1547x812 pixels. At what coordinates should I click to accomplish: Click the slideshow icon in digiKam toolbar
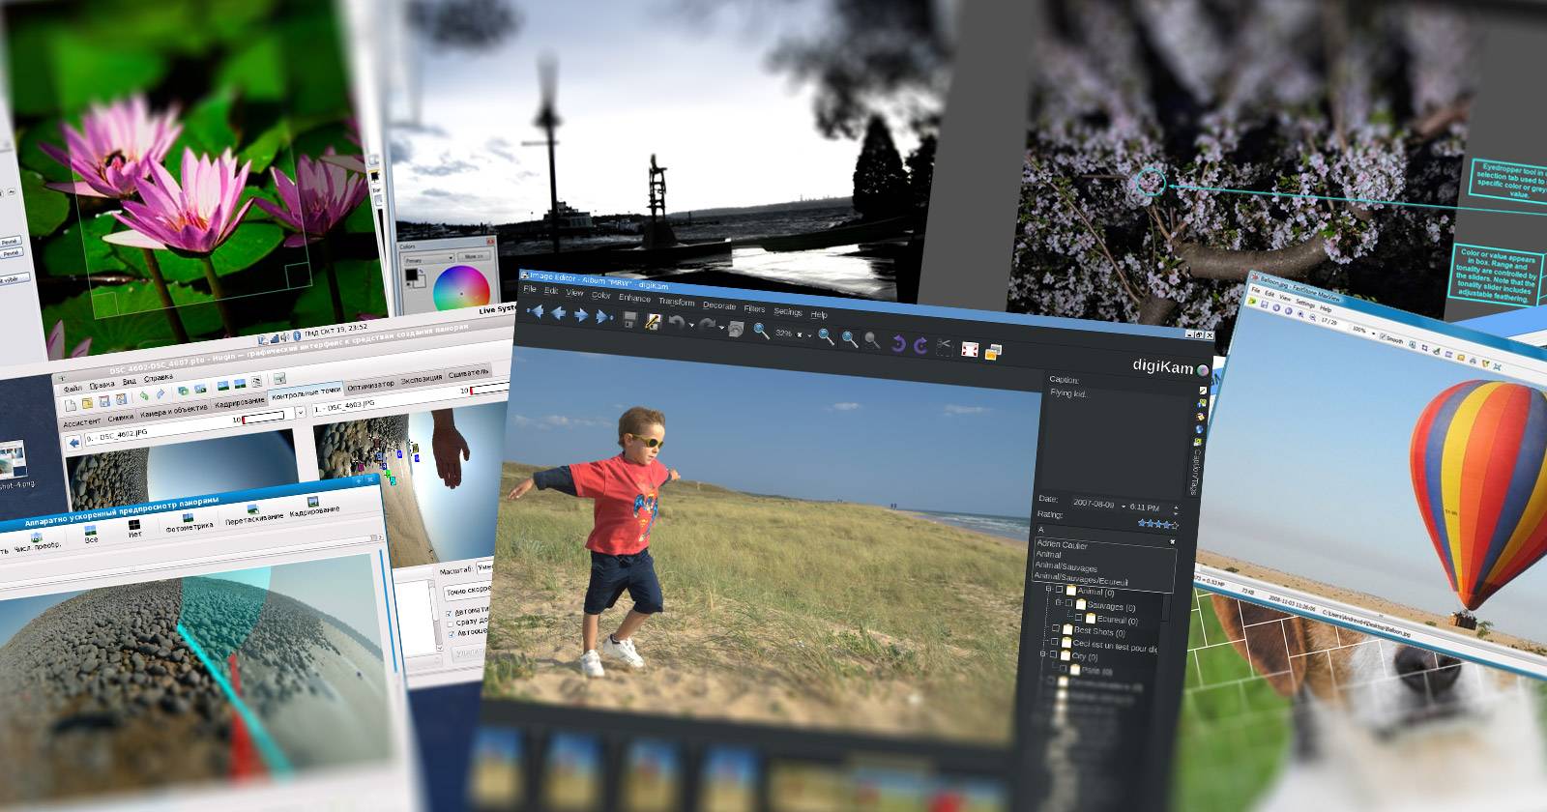(x=993, y=352)
